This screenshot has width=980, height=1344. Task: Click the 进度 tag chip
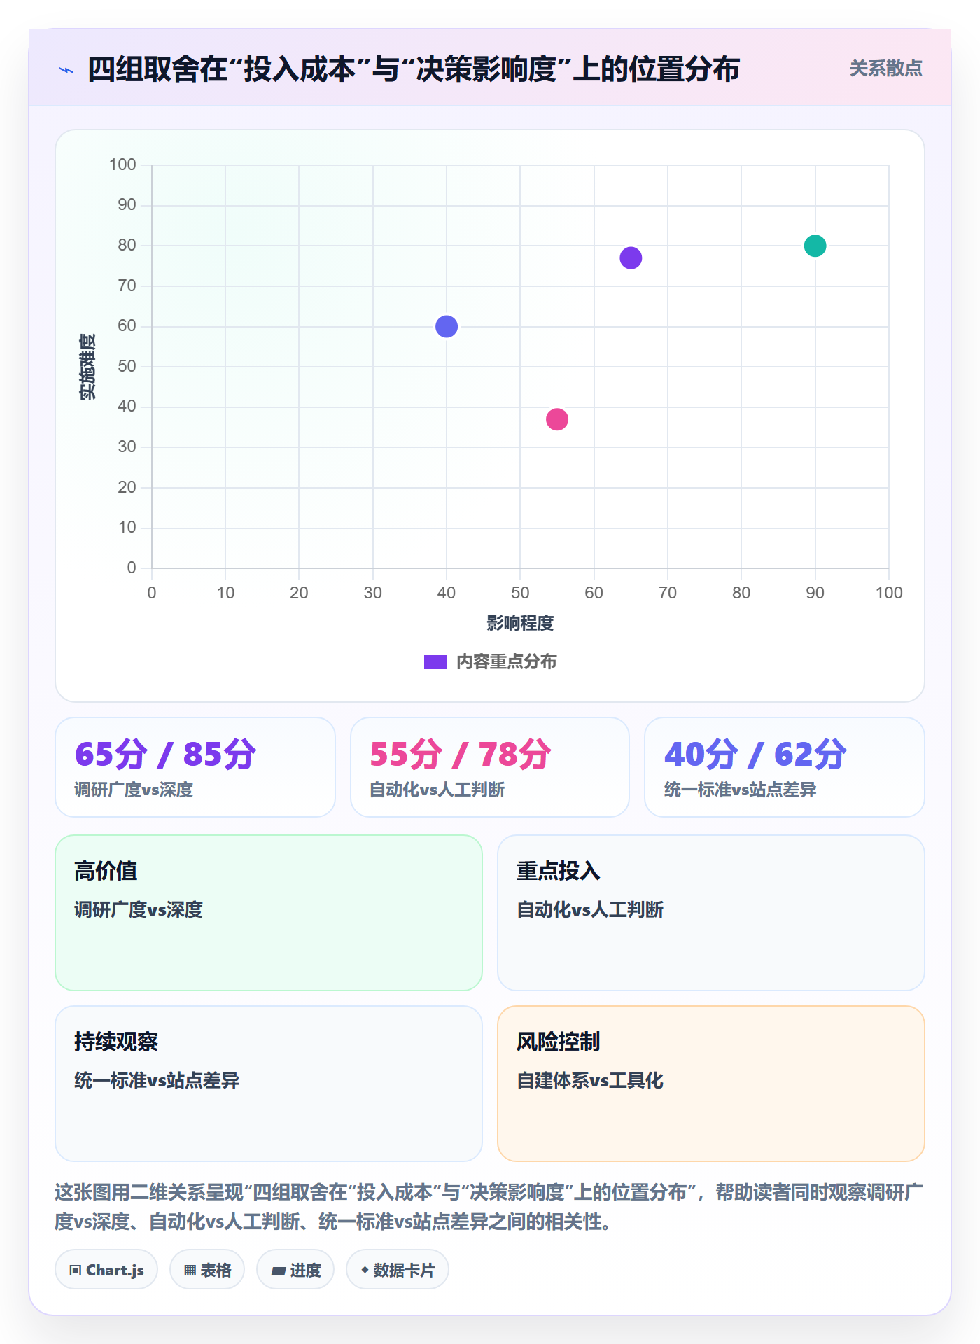click(295, 1270)
